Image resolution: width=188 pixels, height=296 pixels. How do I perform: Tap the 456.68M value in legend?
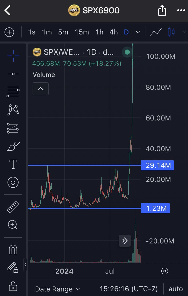46,63
